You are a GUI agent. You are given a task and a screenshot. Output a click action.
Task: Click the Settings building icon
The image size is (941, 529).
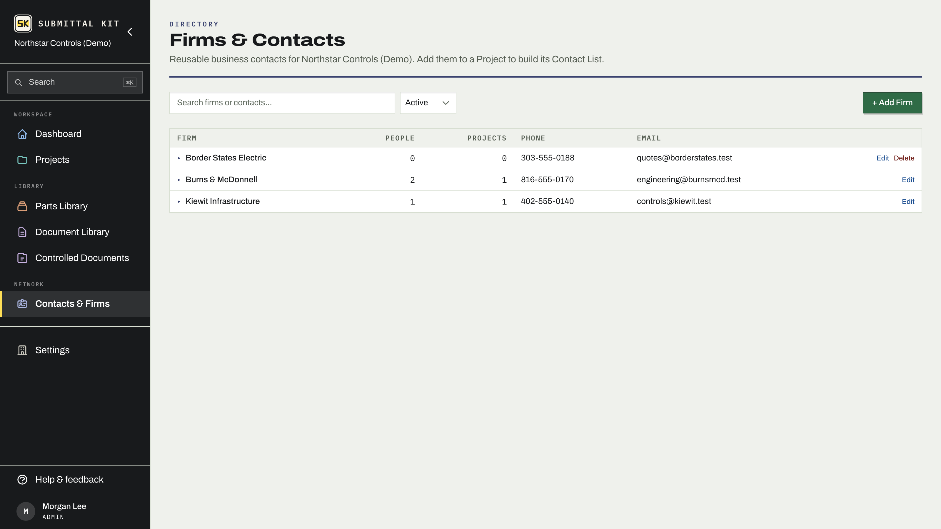click(x=22, y=350)
